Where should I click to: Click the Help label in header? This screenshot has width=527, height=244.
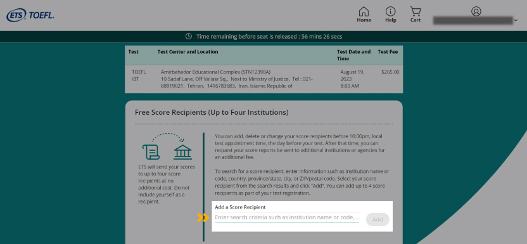click(x=391, y=20)
